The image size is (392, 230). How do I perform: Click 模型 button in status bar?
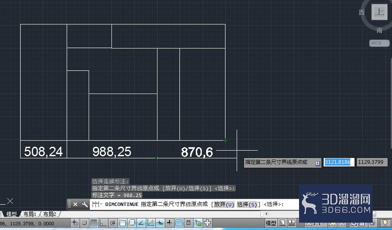point(271,223)
